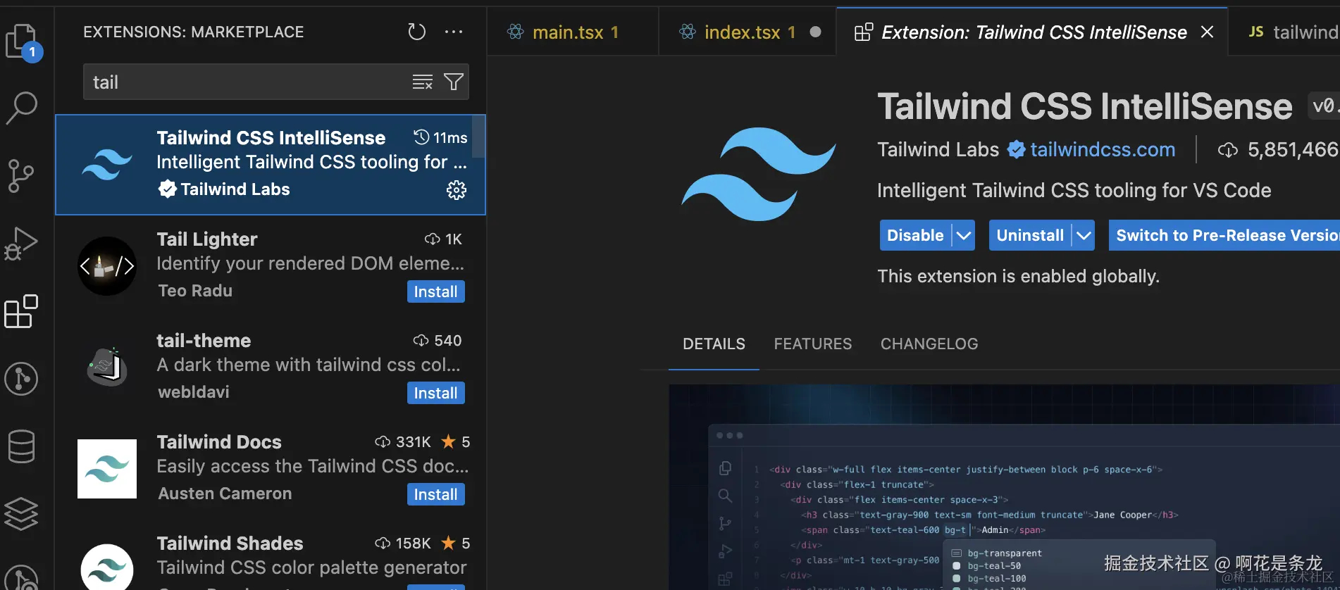Image resolution: width=1340 pixels, height=590 pixels.
Task: Select the Tailwind Shades result title
Action: (230, 544)
